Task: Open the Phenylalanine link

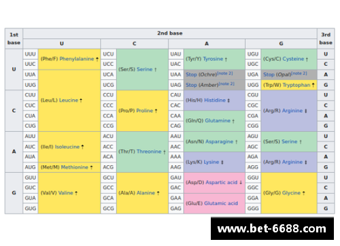Action: (x=77, y=59)
